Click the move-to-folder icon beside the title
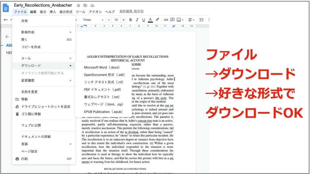Viewport: 310px width, 174px height. tap(85, 5)
